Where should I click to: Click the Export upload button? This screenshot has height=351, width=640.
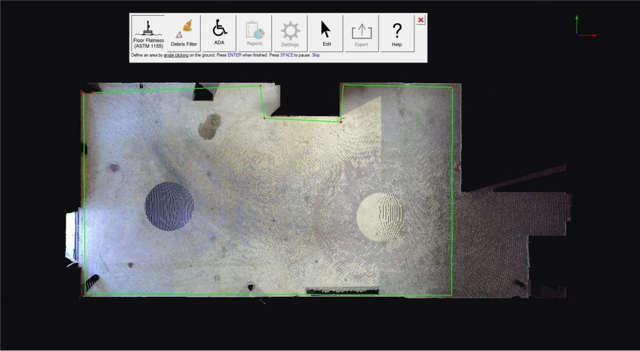point(361,34)
